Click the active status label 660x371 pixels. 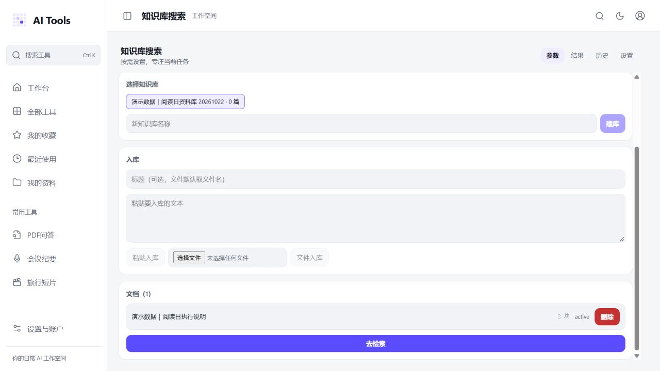[x=582, y=317]
